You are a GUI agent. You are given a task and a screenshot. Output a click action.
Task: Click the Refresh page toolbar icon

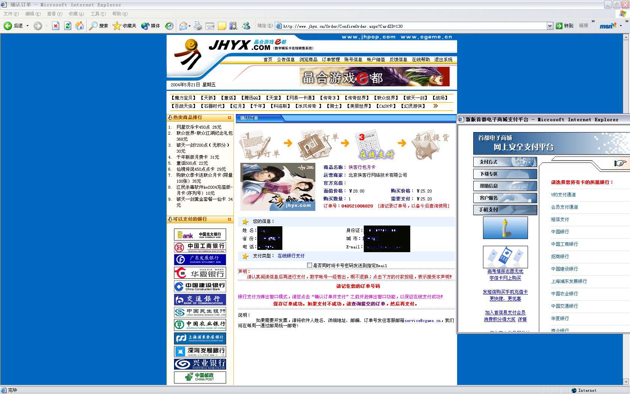pos(67,26)
